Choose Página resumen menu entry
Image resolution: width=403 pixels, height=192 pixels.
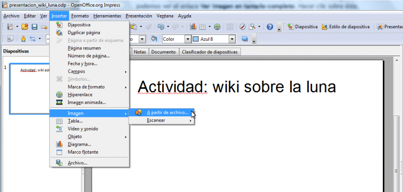(90, 48)
